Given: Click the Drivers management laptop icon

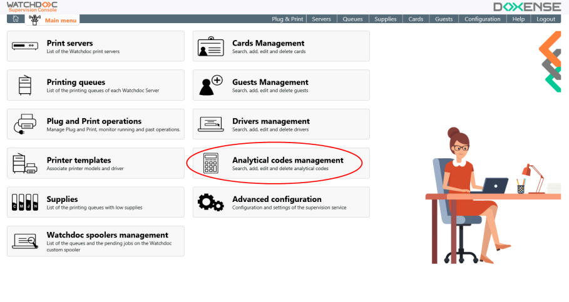Looking at the screenshot, I should pos(210,124).
